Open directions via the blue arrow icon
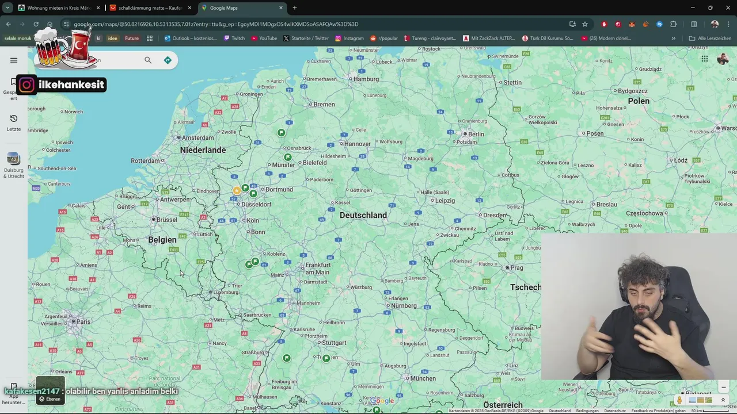This screenshot has height=414, width=737. point(168,60)
